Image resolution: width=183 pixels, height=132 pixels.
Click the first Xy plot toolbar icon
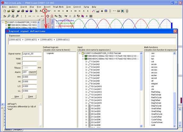(56, 16)
